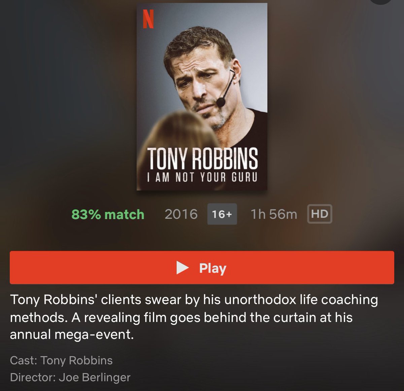
Task: Start the film with the red Play button
Action: point(202,268)
